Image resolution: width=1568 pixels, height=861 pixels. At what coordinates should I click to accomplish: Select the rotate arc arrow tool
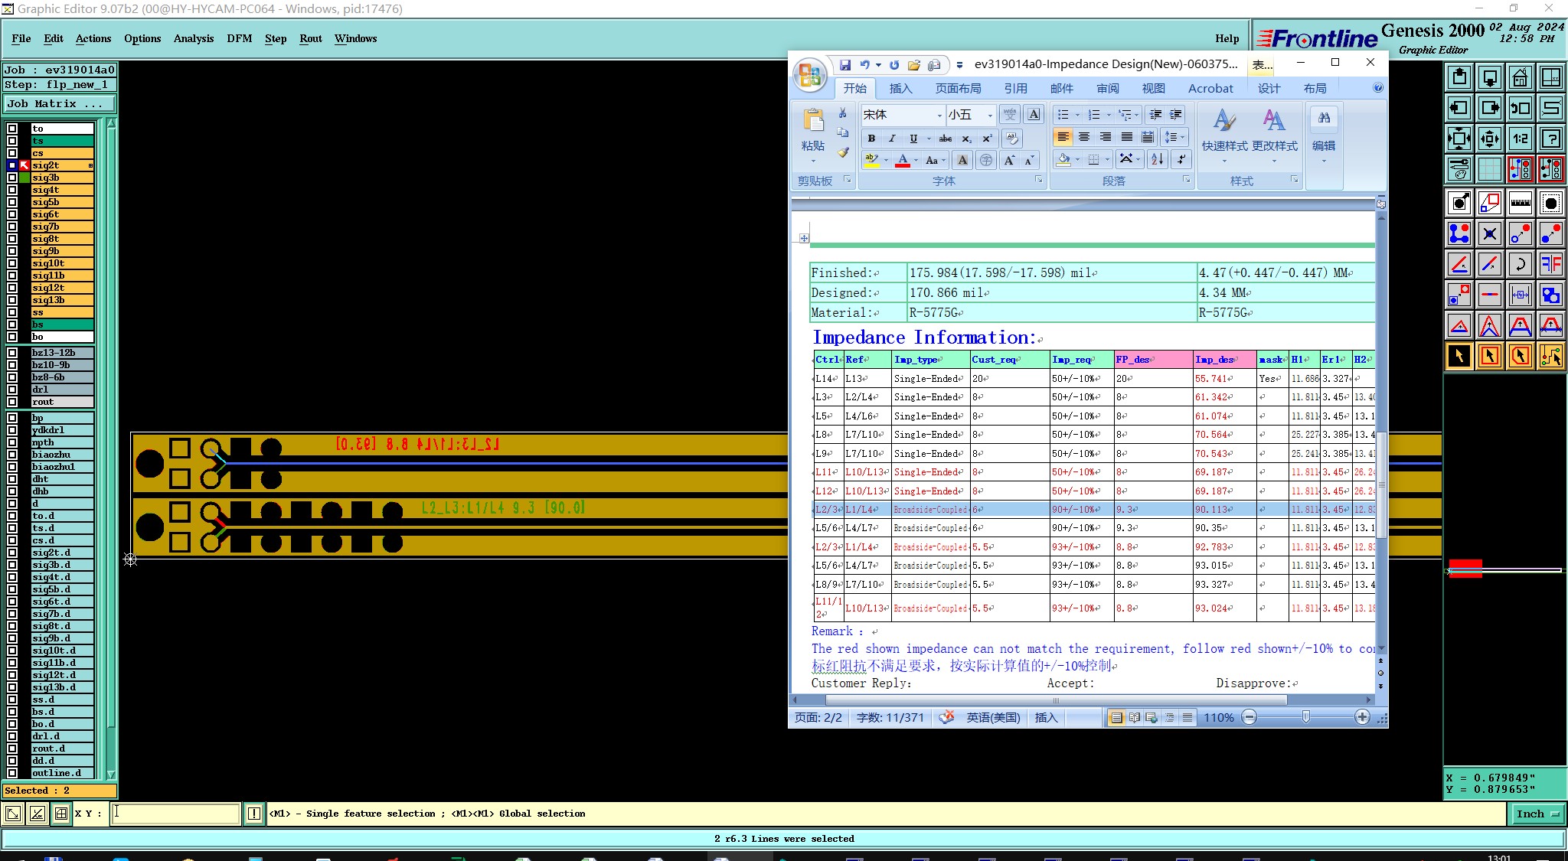[x=1520, y=264]
